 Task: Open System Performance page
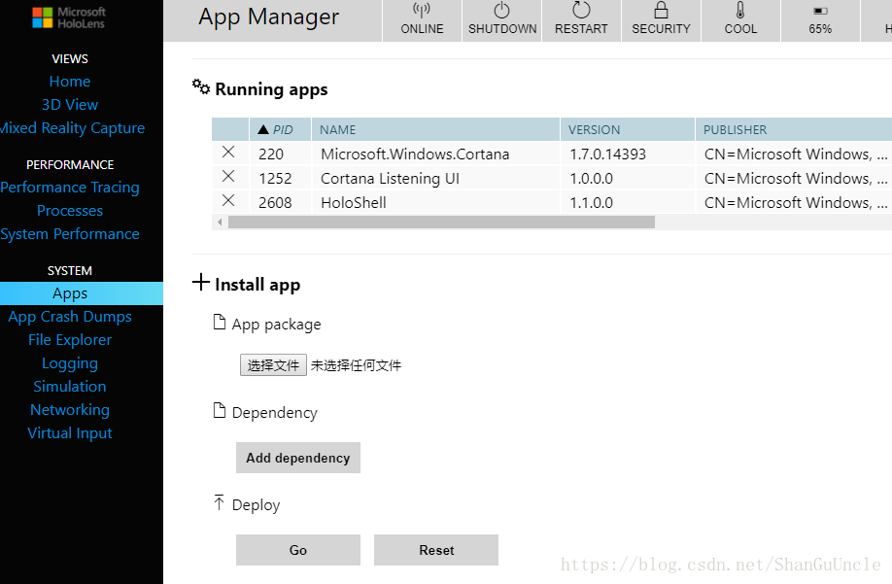click(69, 234)
